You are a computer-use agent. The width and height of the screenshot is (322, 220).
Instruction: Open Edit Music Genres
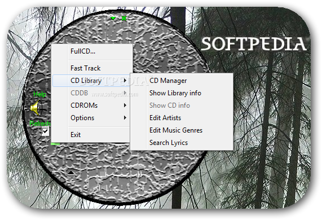pyautogui.click(x=182, y=130)
